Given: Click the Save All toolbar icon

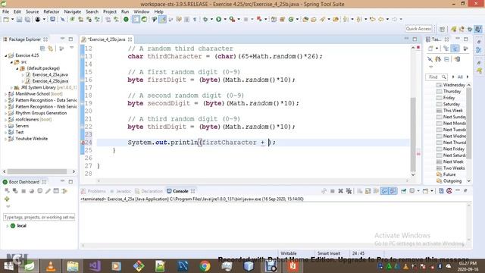Looking at the screenshot, I should click(27, 20).
